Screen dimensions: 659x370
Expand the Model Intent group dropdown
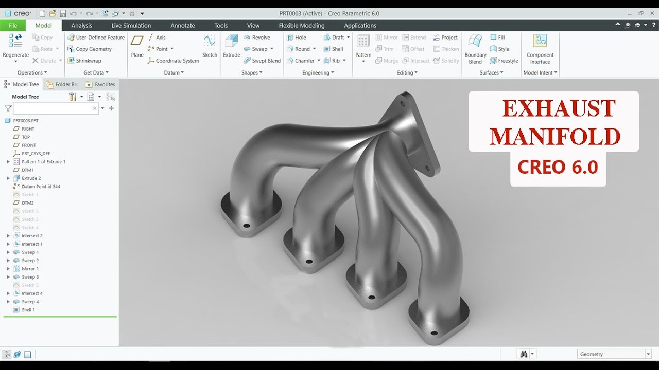tap(540, 73)
